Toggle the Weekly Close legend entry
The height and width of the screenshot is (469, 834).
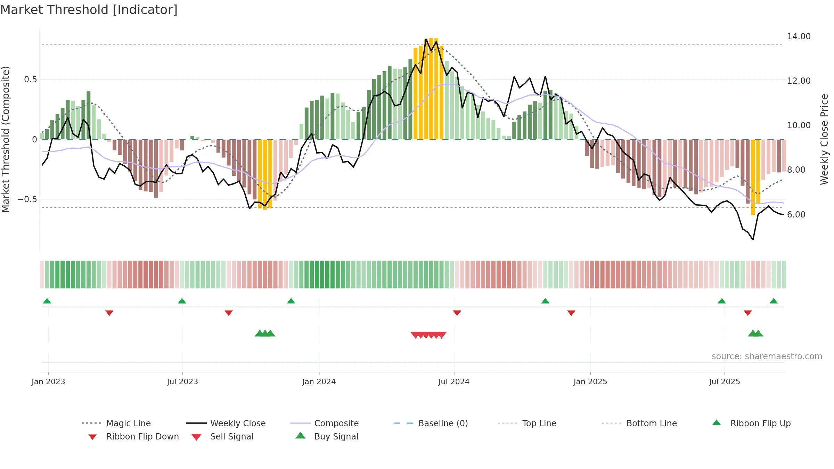[226, 423]
